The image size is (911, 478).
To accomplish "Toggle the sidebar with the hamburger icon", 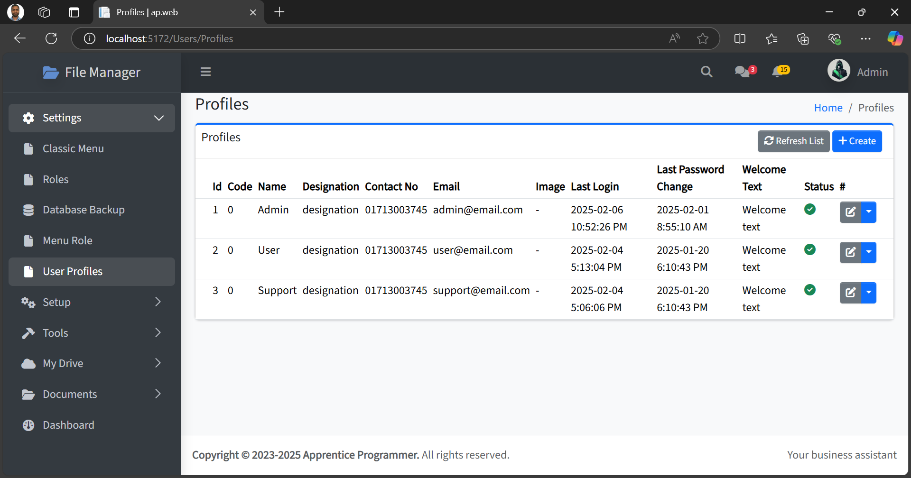I will (205, 72).
